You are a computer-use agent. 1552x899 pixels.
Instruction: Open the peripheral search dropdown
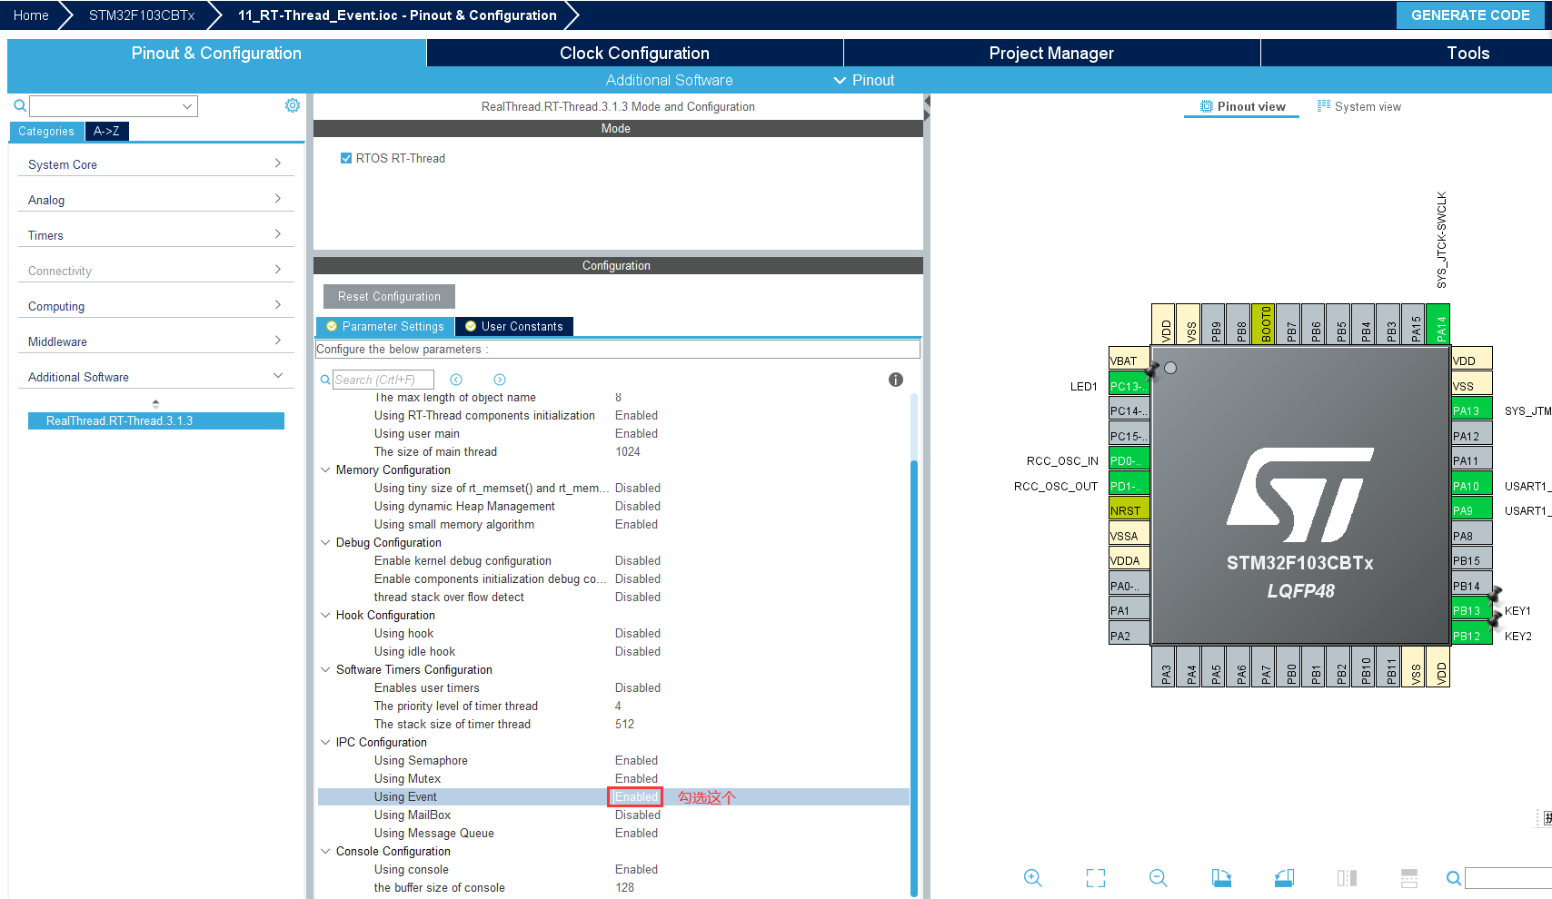(187, 106)
